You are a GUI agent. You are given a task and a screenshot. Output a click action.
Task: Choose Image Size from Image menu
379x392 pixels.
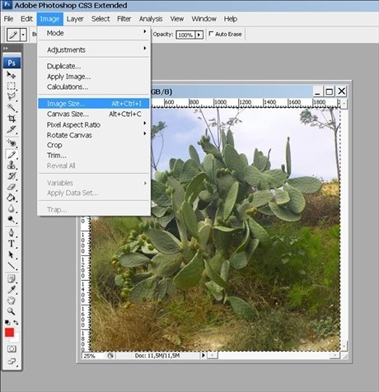[x=94, y=104]
